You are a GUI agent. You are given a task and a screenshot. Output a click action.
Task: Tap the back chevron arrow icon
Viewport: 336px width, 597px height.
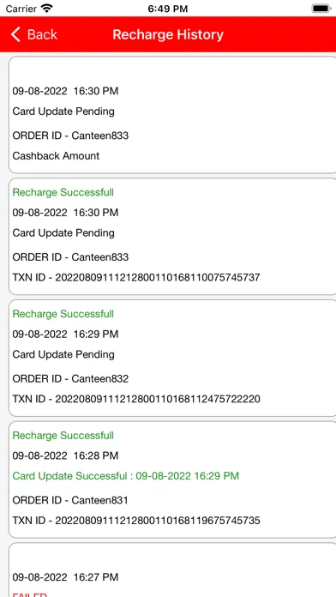pyautogui.click(x=15, y=34)
